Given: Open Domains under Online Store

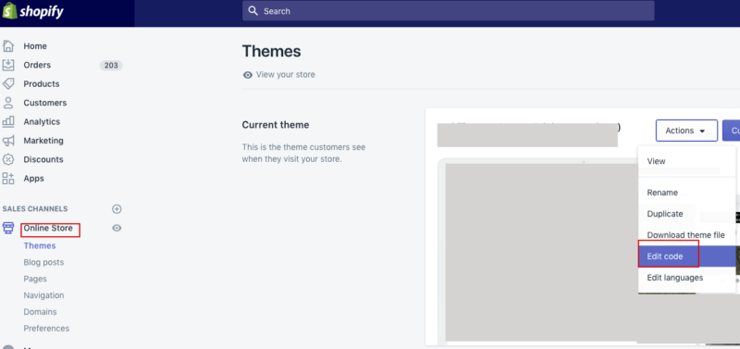Looking at the screenshot, I should coord(40,312).
